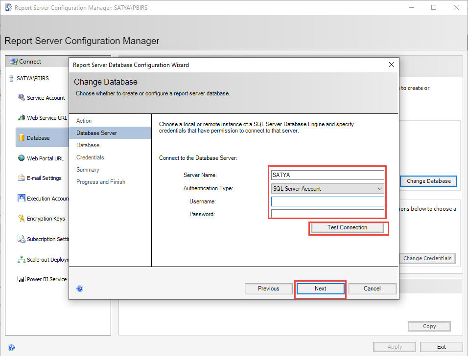Click the help icon at the window corner
Screen dimensions: 468x356
click(11, 347)
